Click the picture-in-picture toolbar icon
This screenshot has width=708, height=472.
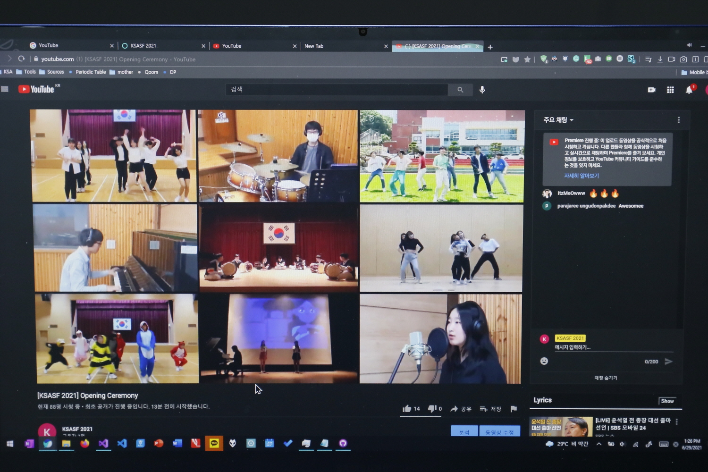tap(504, 59)
